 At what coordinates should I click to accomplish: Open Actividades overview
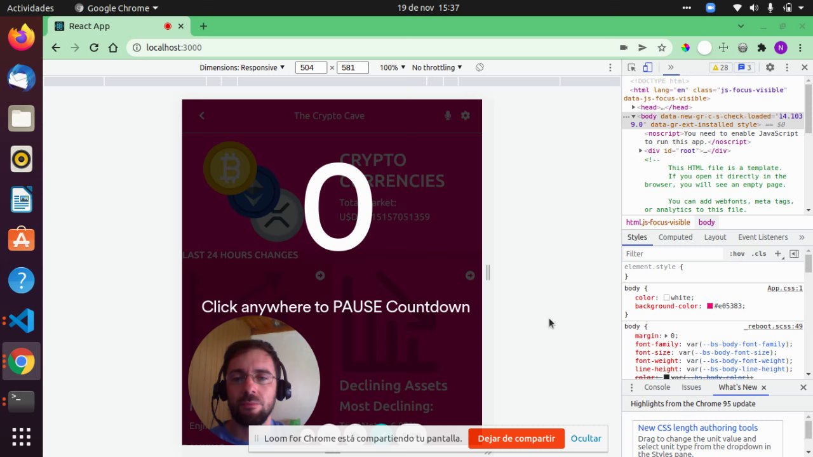pos(30,8)
